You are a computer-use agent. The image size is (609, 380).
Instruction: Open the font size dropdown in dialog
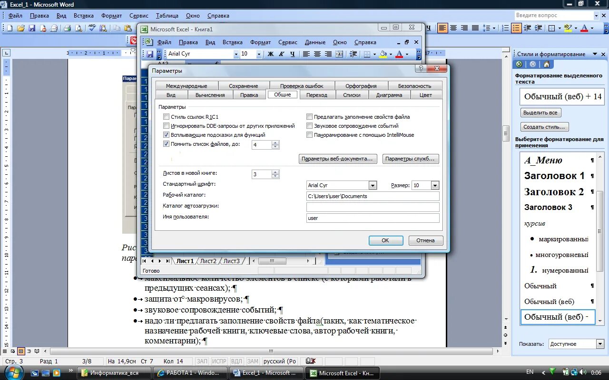[x=435, y=185]
